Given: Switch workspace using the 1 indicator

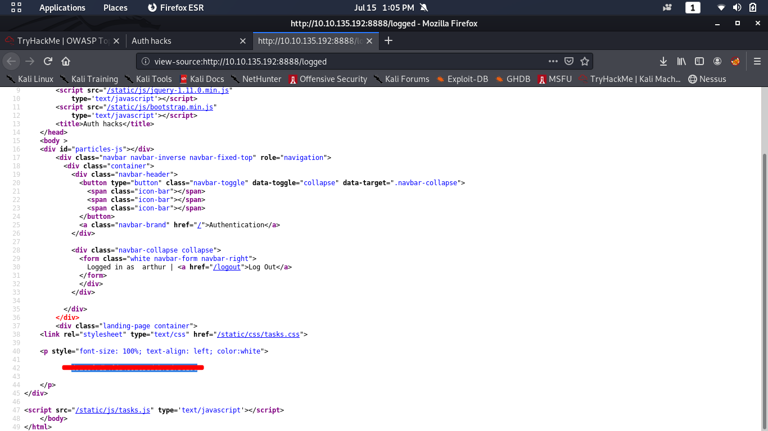Looking at the screenshot, I should pos(693,8).
